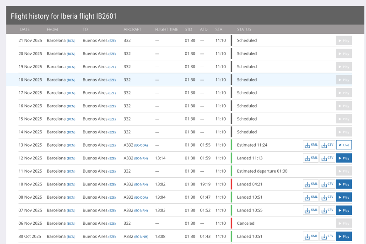Download CSV for 12 Nov 2025 flight

tap(327, 158)
